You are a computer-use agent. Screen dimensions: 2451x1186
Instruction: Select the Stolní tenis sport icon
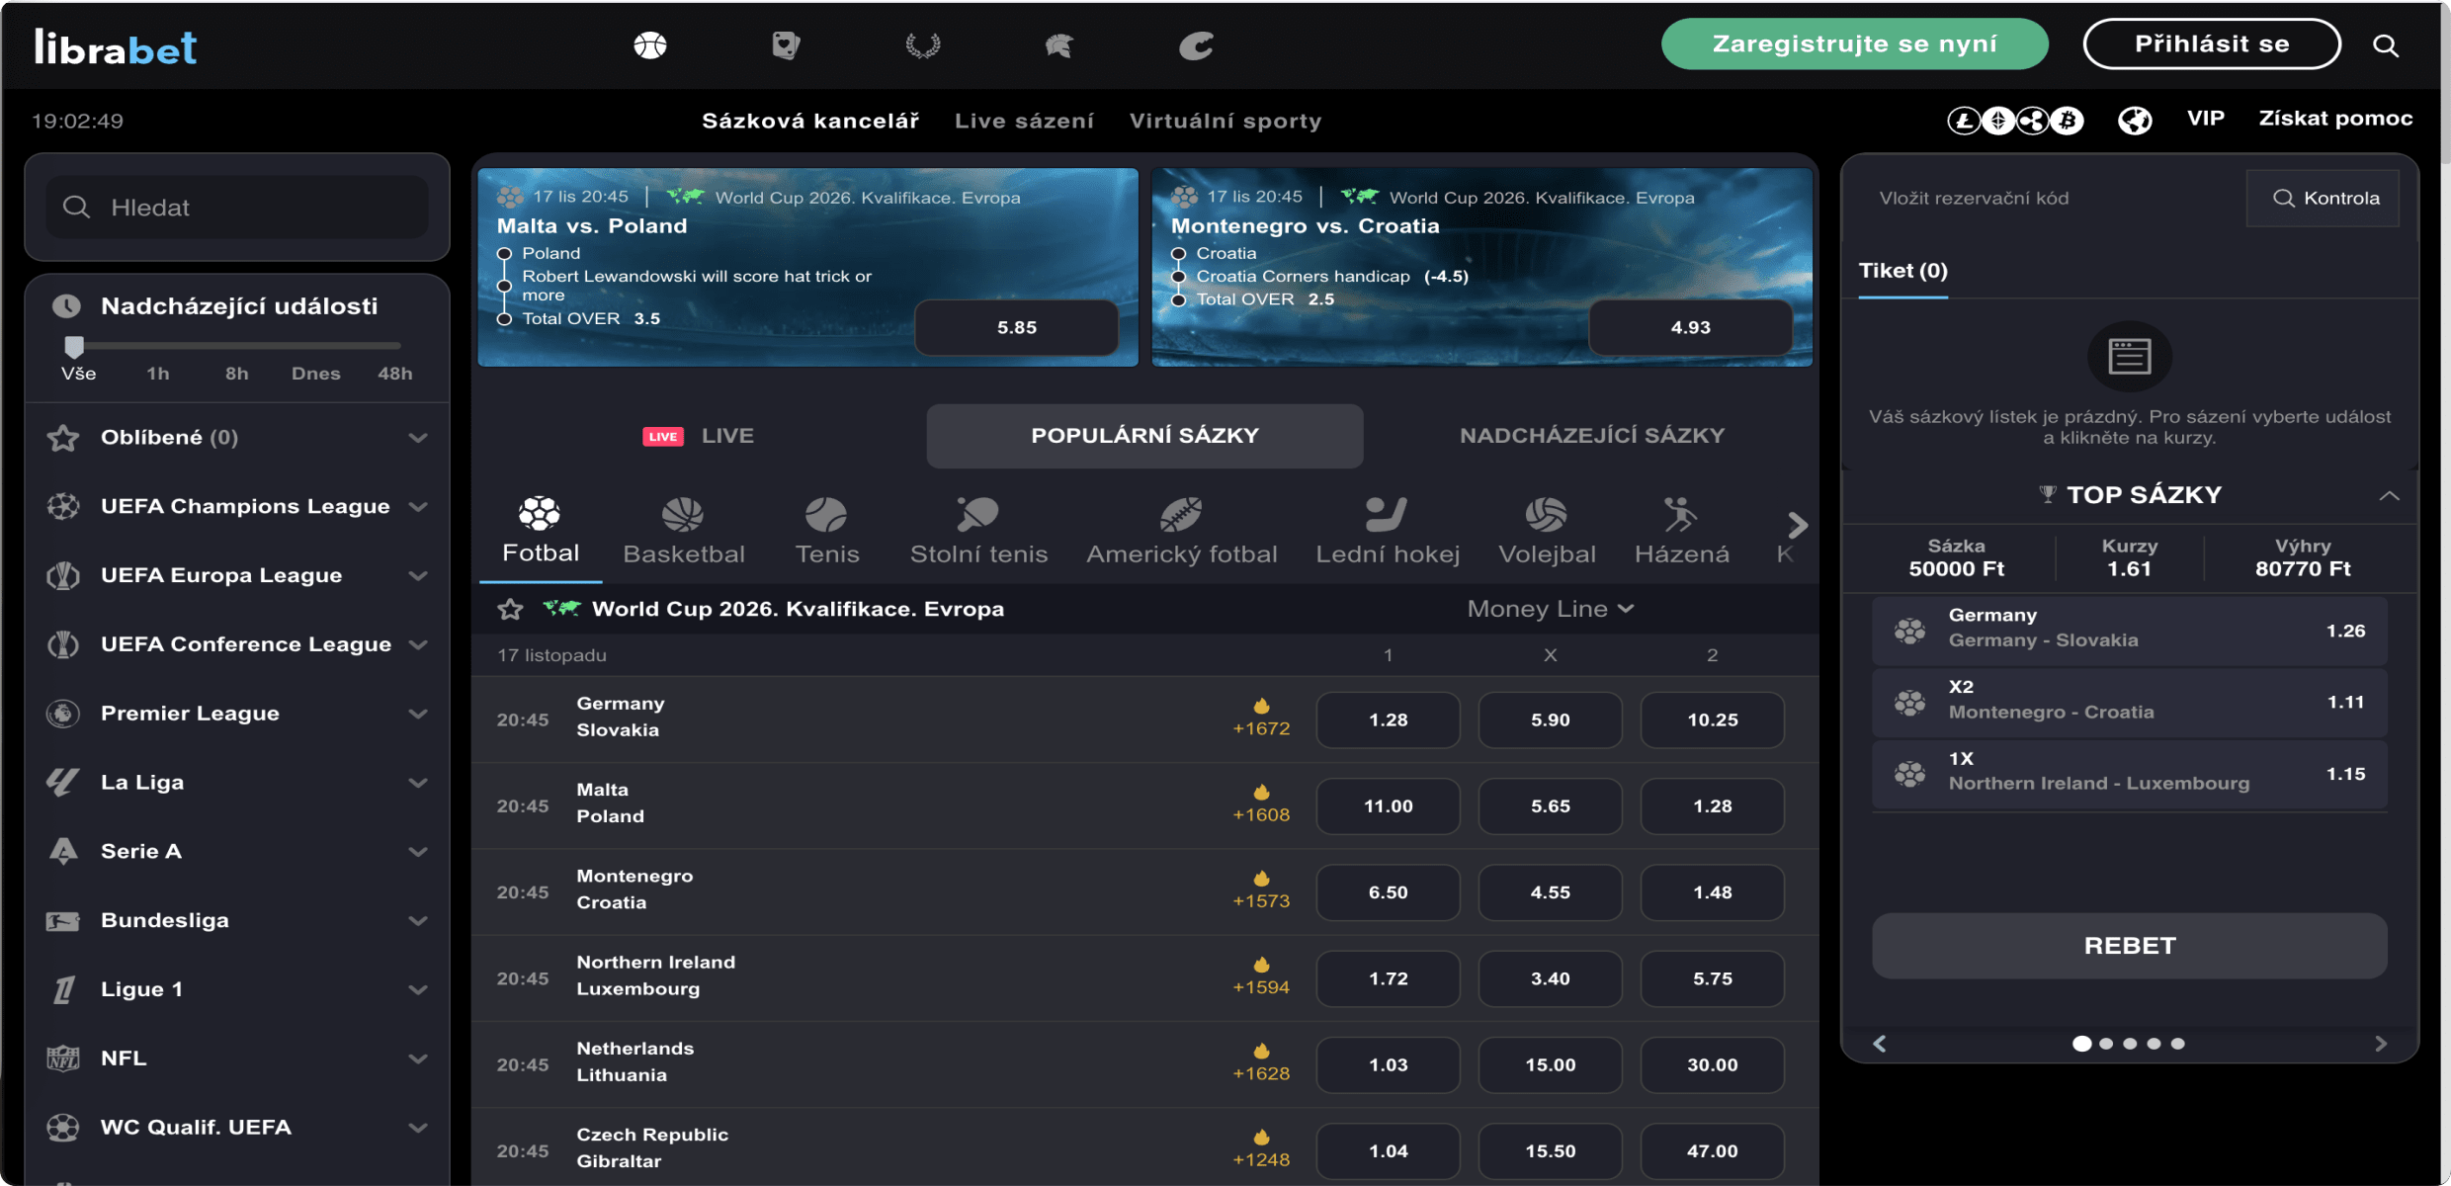(977, 531)
